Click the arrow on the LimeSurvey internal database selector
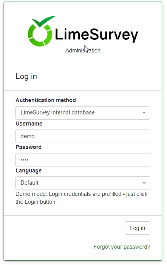Image resolution: width=167 pixels, height=265 pixels. pos(144,113)
